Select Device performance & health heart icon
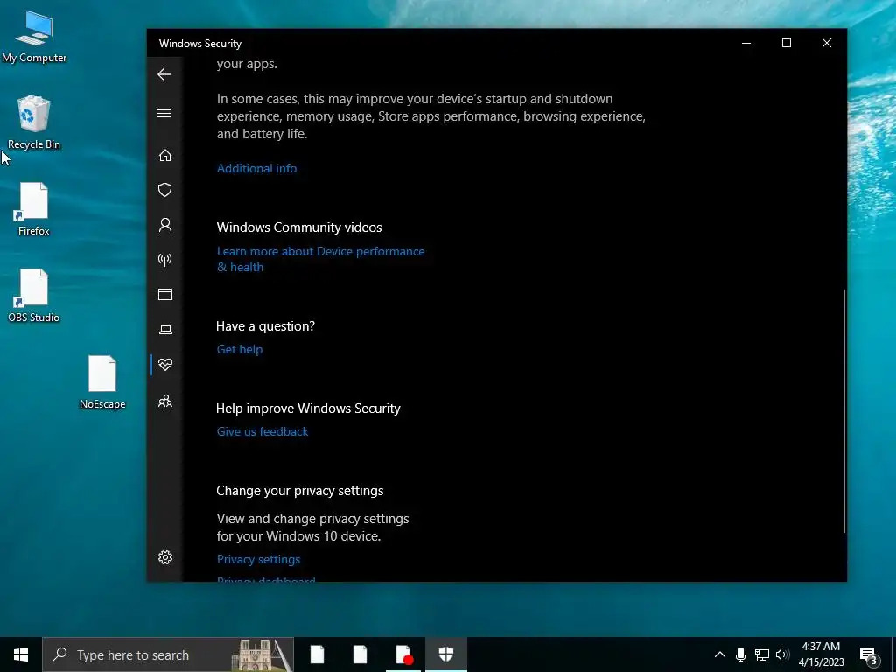896x672 pixels. [165, 365]
